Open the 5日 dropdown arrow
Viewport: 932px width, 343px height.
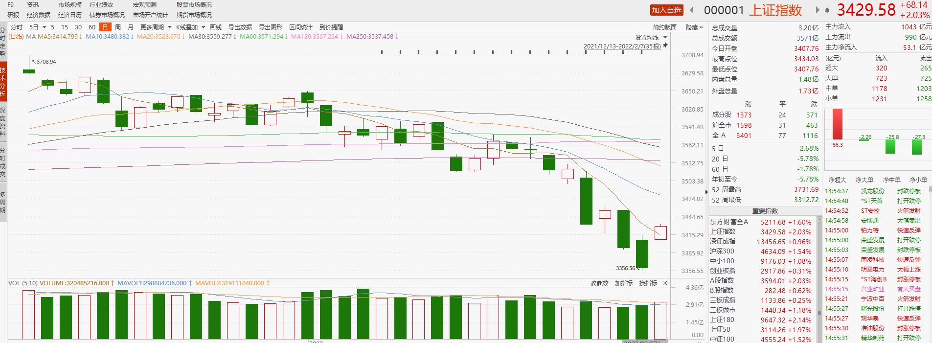pyautogui.click(x=45, y=27)
